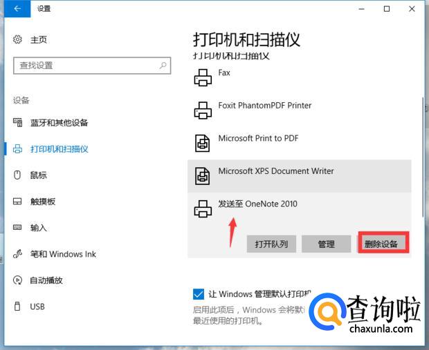Image resolution: width=429 pixels, height=350 pixels.
Task: Toggle let Windows manage default printer checkbox
Action: [199, 294]
